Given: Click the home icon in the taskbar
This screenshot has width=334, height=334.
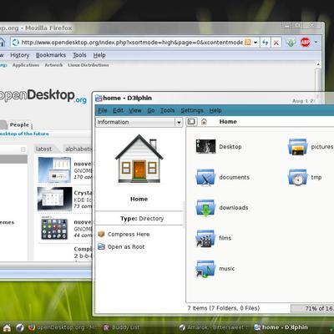Looking at the screenshot, I should pos(7,327).
